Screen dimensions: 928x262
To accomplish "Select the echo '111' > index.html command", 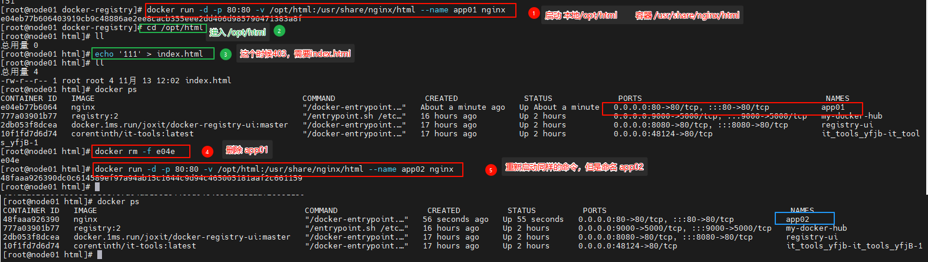I will click(149, 54).
